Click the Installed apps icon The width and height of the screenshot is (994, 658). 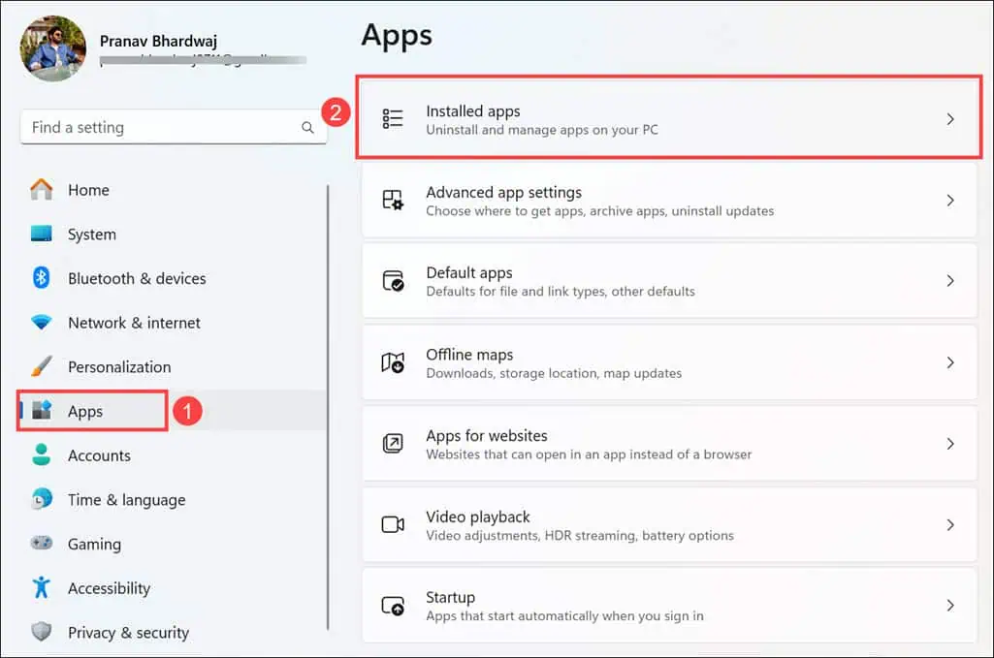coord(393,118)
